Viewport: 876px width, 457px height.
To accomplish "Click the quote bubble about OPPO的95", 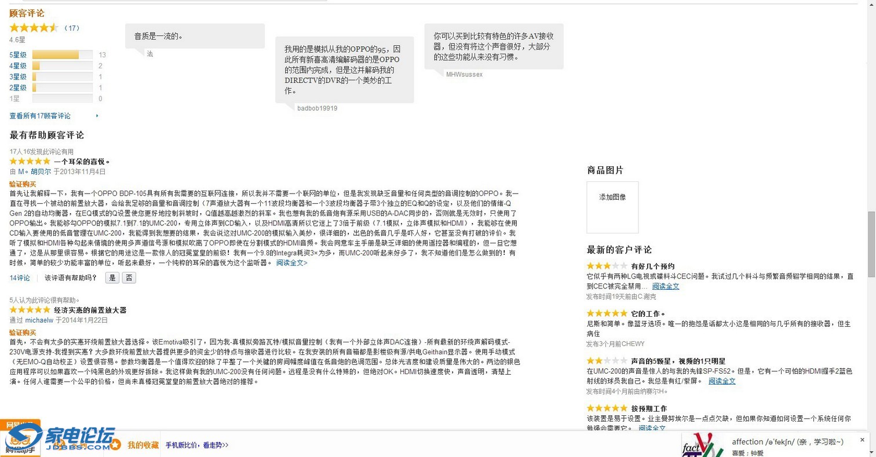I will click(345, 70).
